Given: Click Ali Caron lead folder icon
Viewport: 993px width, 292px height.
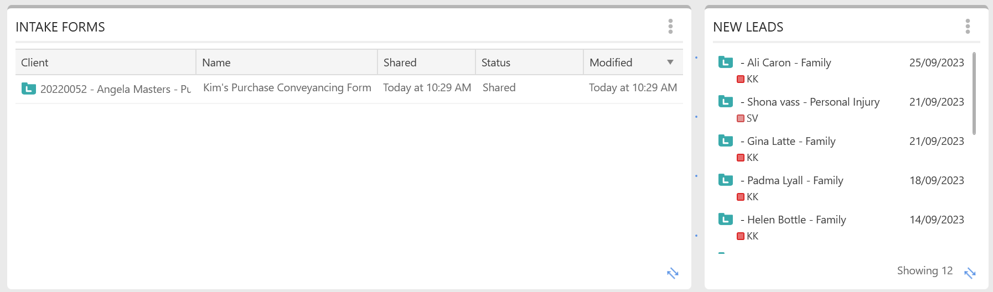Looking at the screenshot, I should pyautogui.click(x=726, y=62).
